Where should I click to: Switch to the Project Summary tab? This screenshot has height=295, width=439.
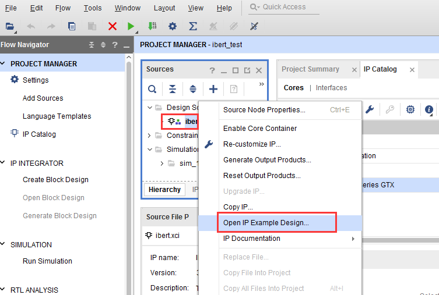pos(310,69)
